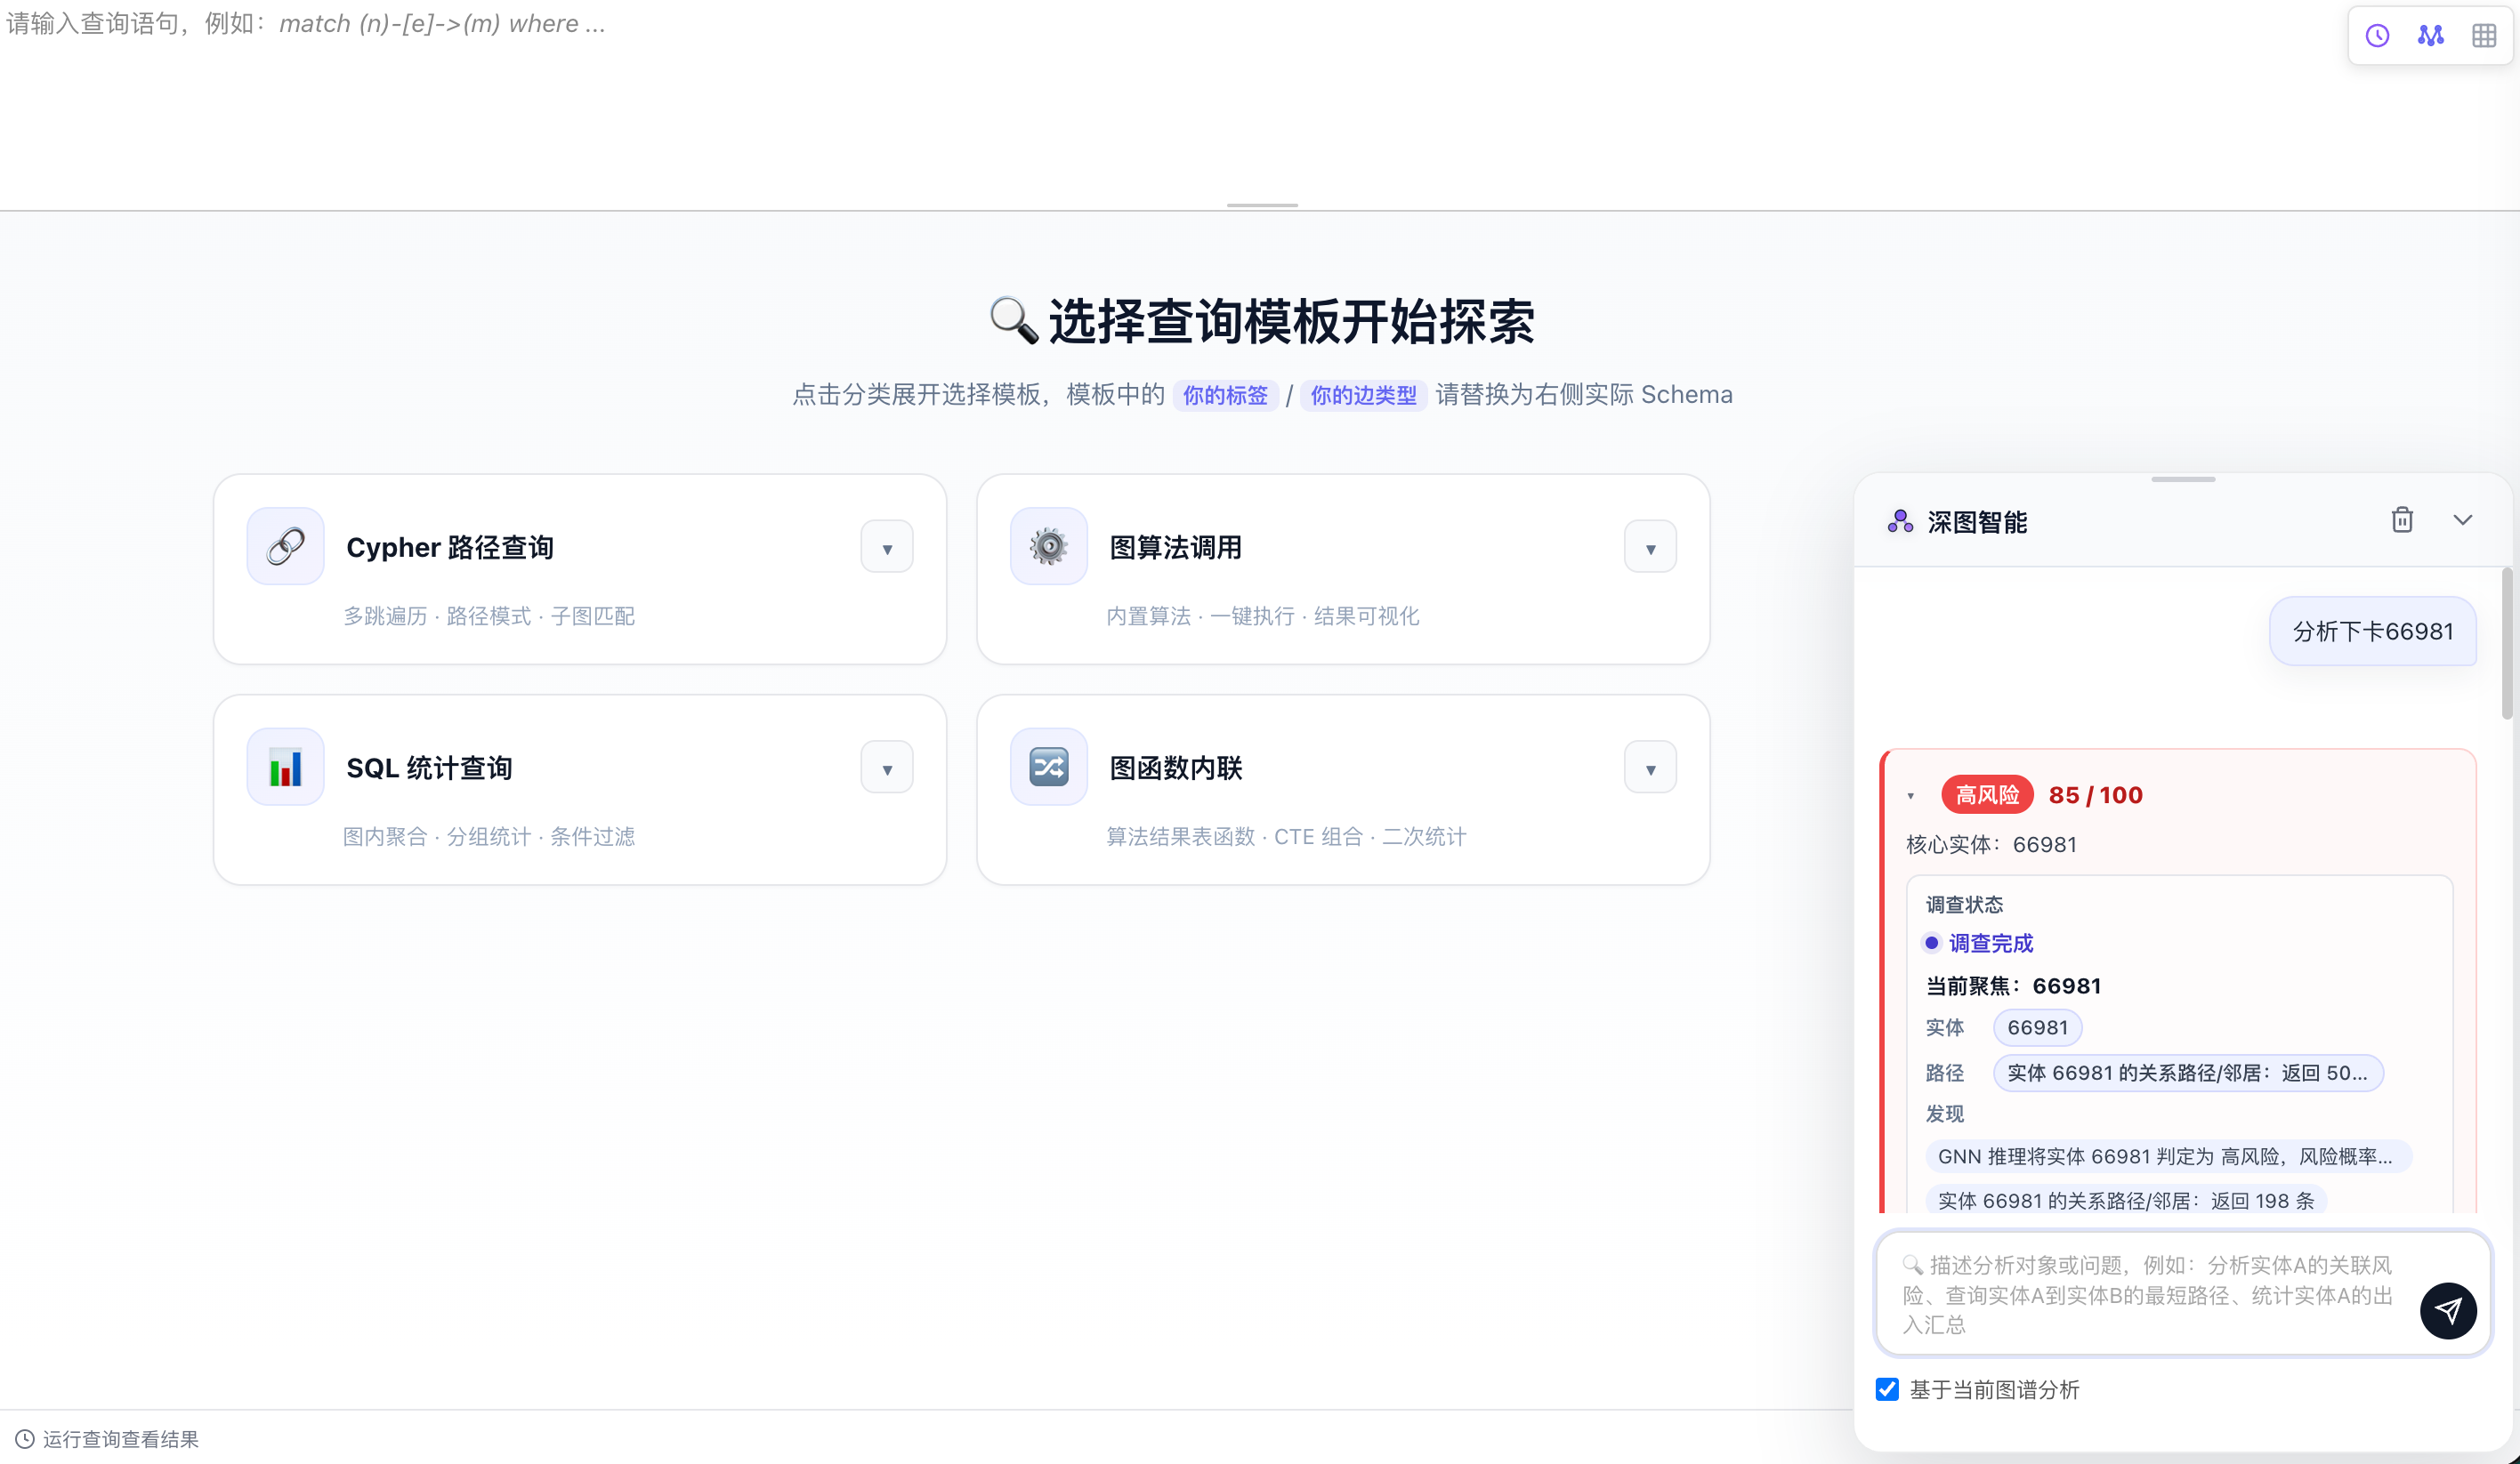The width and height of the screenshot is (2520, 1464).
Task: Click the graph algorithm gear icon
Action: (1048, 547)
